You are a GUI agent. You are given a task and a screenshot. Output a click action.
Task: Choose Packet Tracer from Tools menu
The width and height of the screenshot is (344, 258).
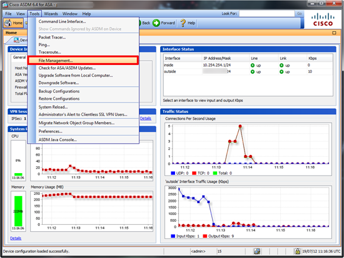click(x=83, y=37)
